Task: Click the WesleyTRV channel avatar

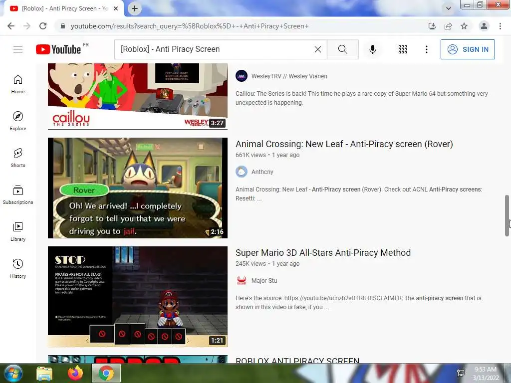Action: (242, 76)
